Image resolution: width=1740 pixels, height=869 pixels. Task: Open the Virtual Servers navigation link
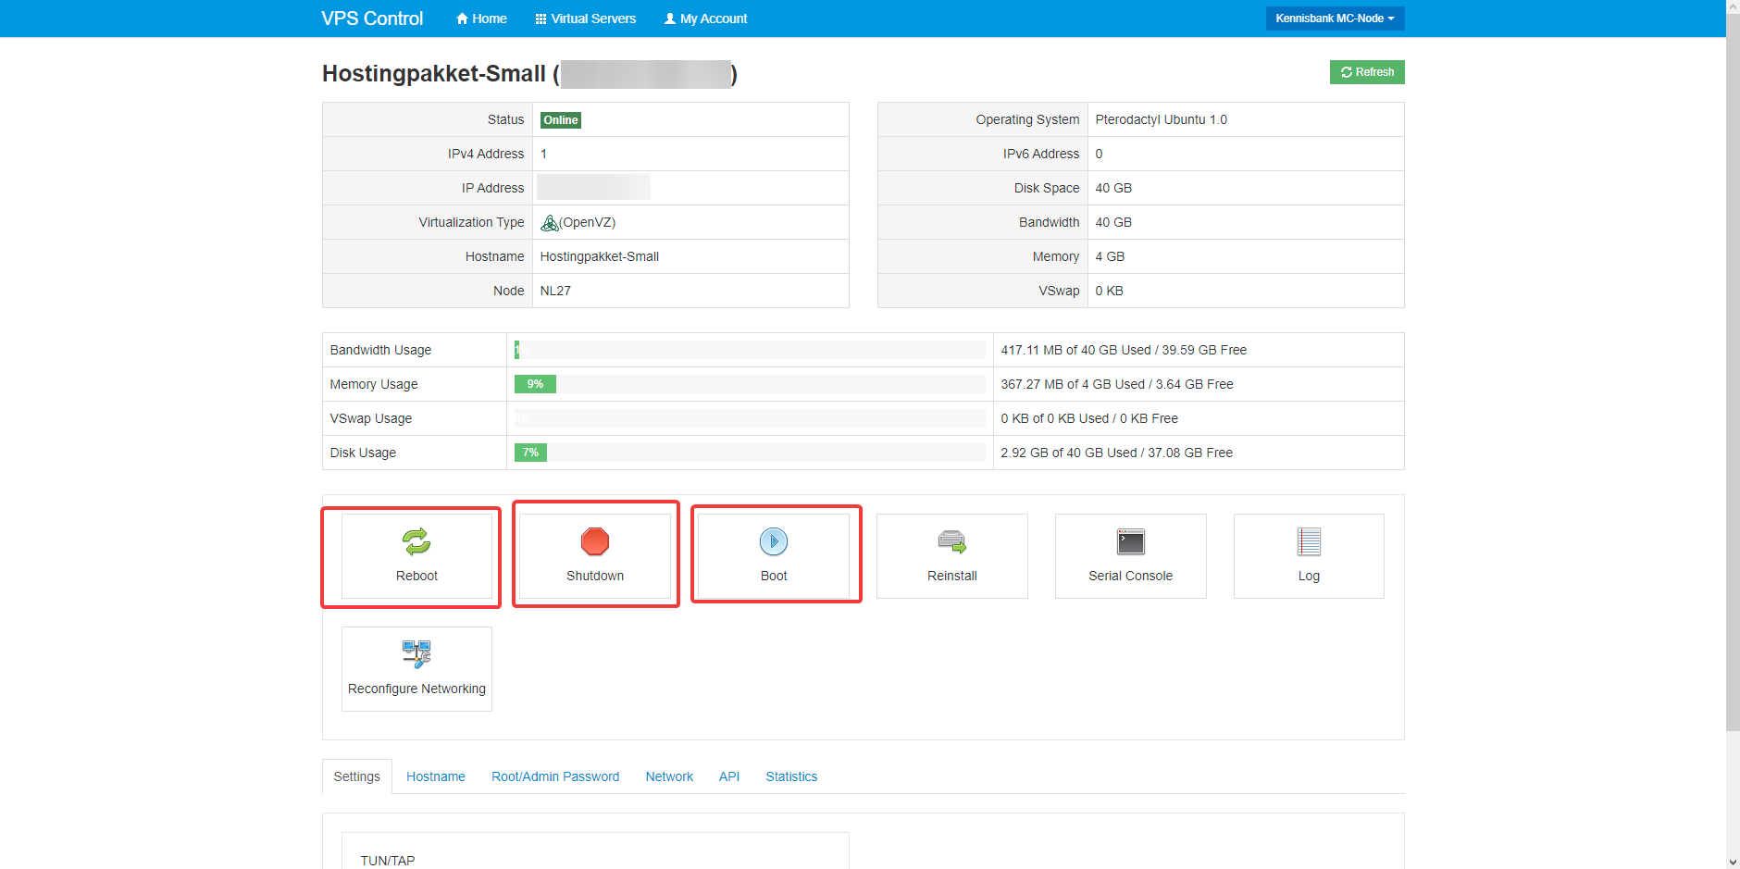586,19
